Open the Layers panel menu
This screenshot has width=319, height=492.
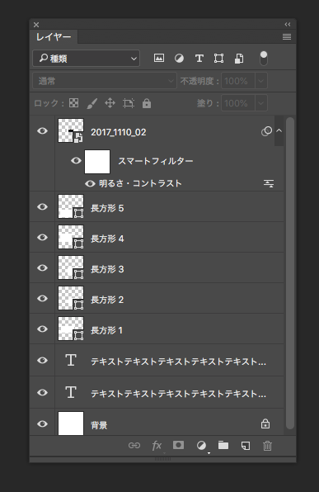(287, 37)
